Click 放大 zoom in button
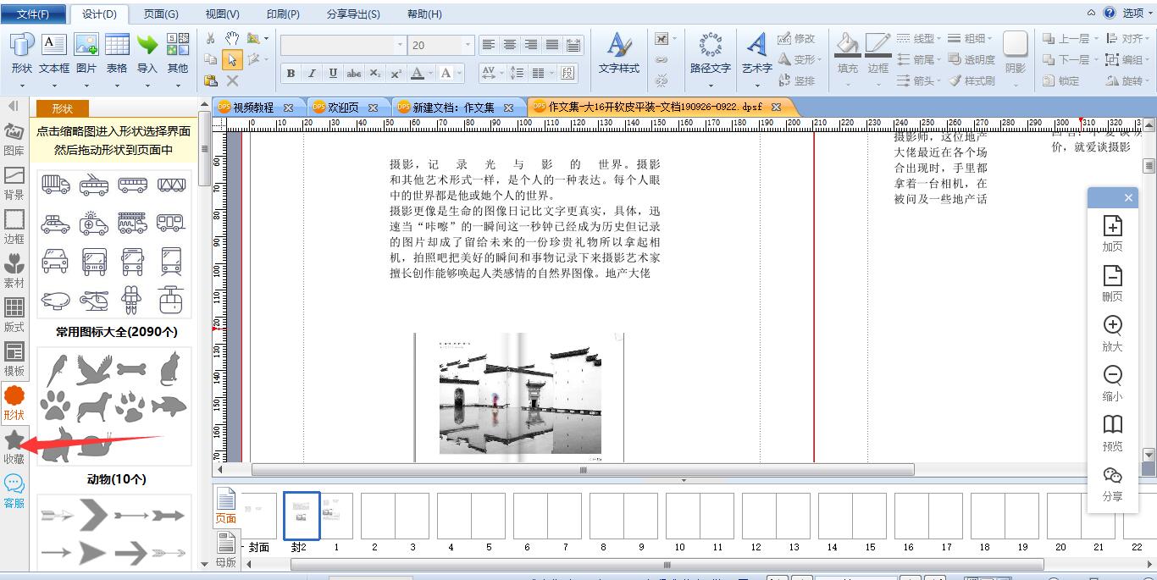 point(1112,334)
